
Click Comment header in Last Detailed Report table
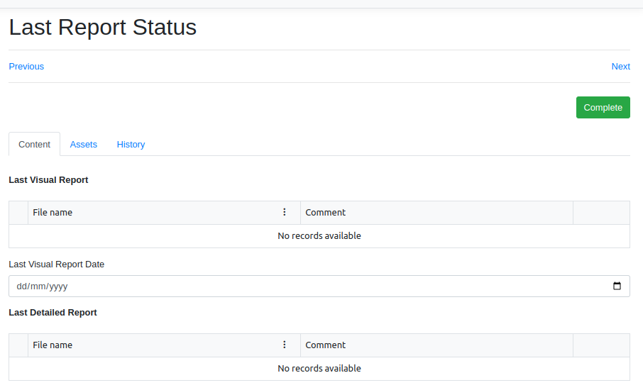pyautogui.click(x=325, y=345)
